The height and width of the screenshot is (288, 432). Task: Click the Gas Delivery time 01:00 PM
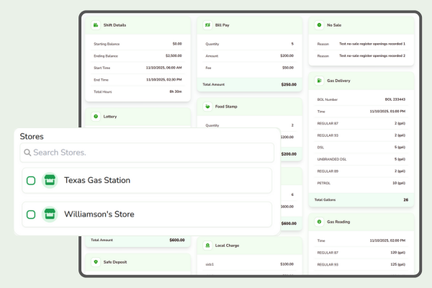pyautogui.click(x=387, y=112)
